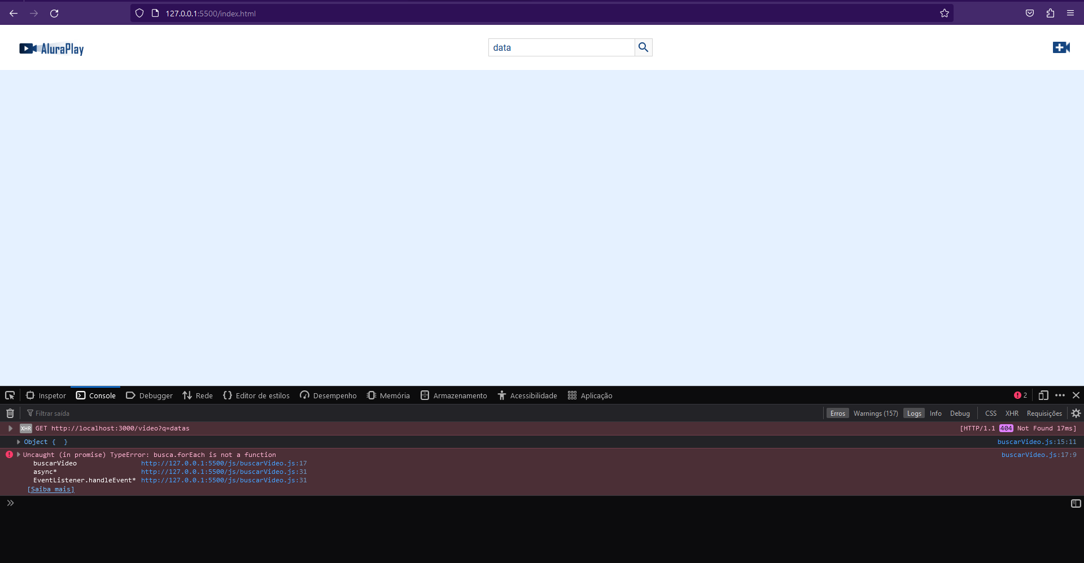The image size is (1084, 563).
Task: Click the AluraPlay logo
Action: click(x=51, y=49)
